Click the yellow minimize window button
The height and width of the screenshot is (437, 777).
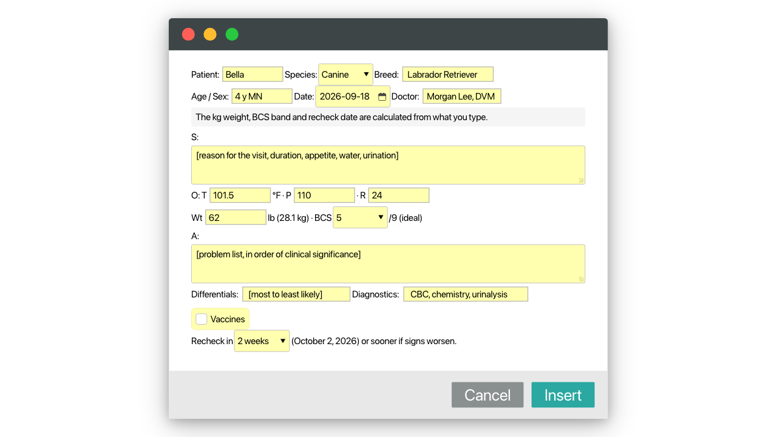point(210,35)
